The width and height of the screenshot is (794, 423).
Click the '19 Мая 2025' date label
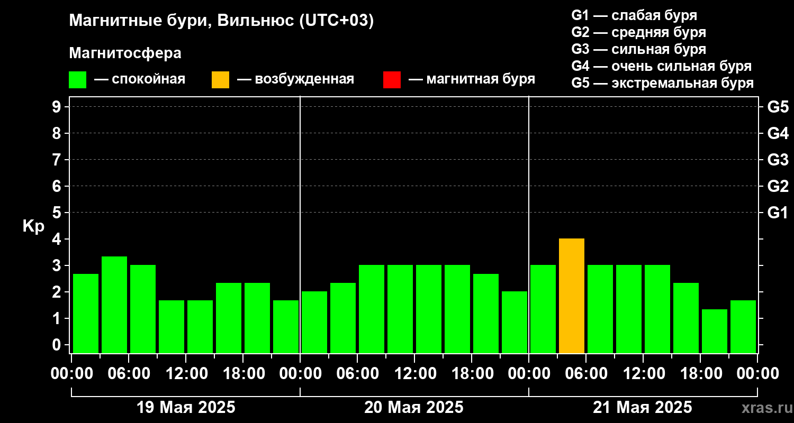tap(186, 408)
